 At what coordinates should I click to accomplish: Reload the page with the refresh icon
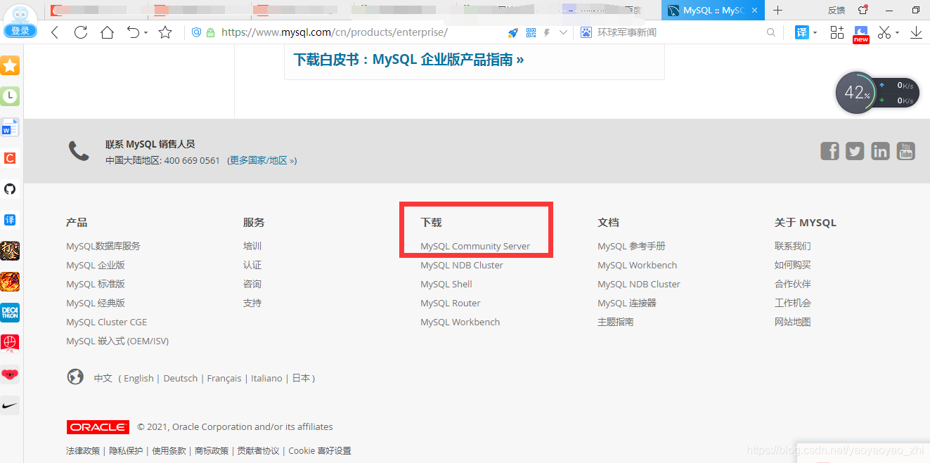[x=81, y=32]
